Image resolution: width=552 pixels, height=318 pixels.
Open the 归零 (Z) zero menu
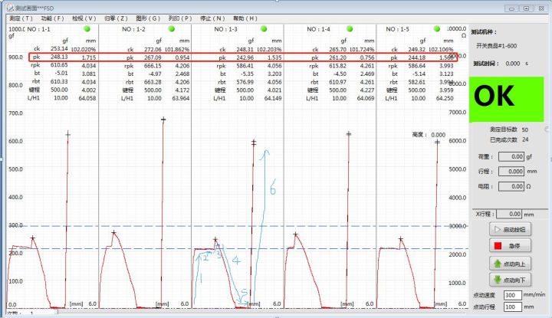[117, 18]
